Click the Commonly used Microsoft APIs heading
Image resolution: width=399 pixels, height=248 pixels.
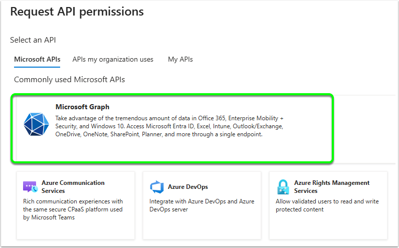70,80
